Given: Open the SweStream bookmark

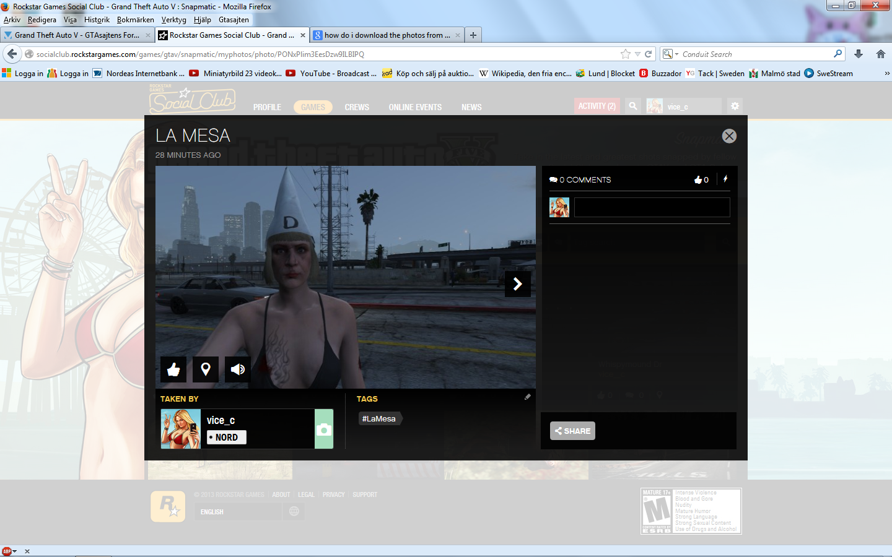Looking at the screenshot, I should point(829,73).
